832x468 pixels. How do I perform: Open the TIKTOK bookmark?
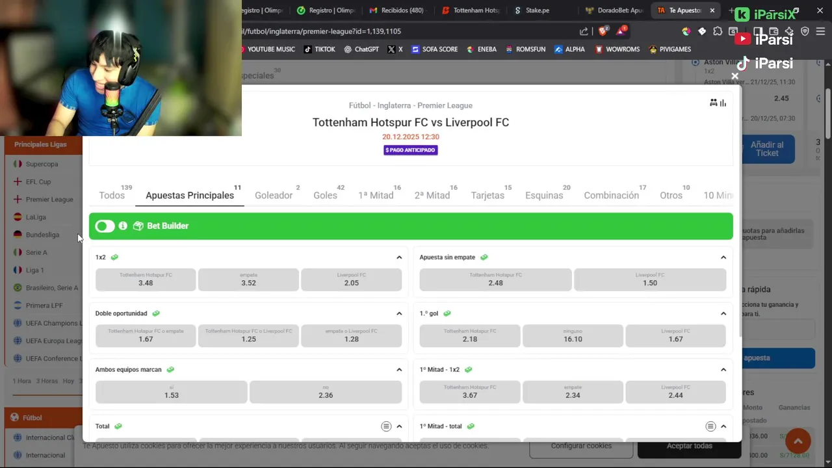(320, 49)
